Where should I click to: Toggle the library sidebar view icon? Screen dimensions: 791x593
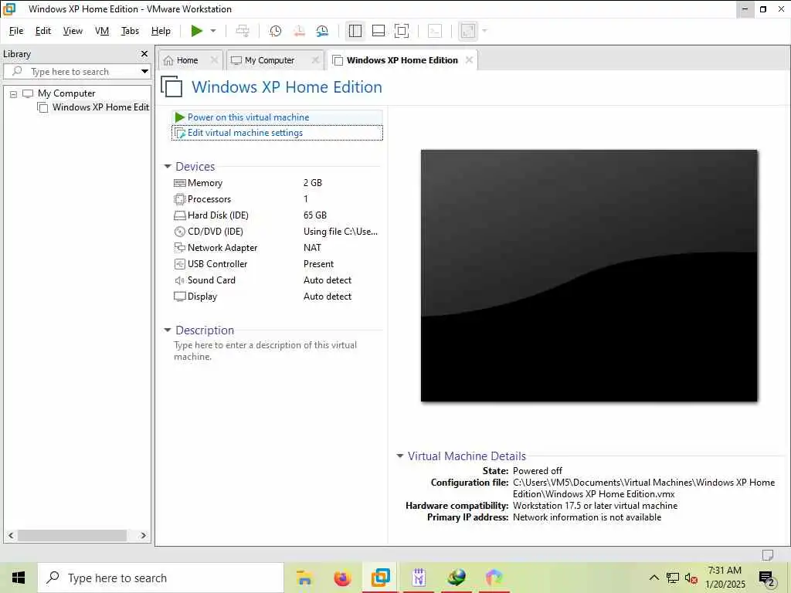(355, 31)
